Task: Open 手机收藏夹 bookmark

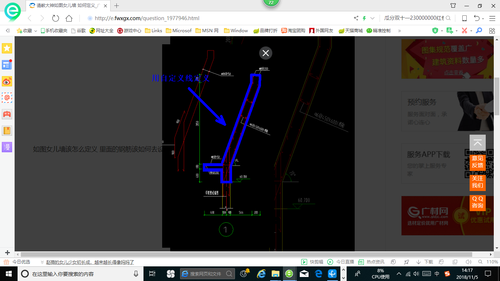Action: pos(54,31)
